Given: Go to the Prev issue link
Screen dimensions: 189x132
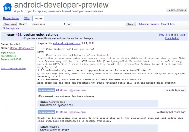Looking at the screenshot, I should 161,35.
